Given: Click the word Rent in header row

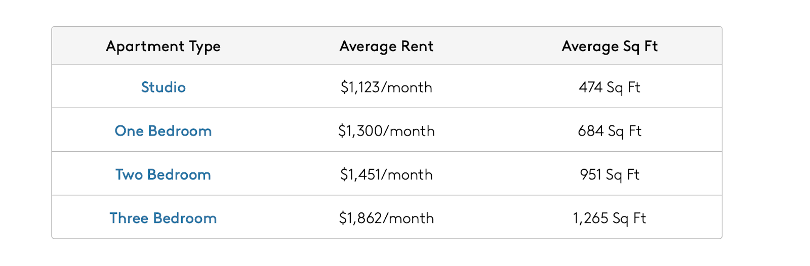Looking at the screenshot, I should pyautogui.click(x=417, y=46).
